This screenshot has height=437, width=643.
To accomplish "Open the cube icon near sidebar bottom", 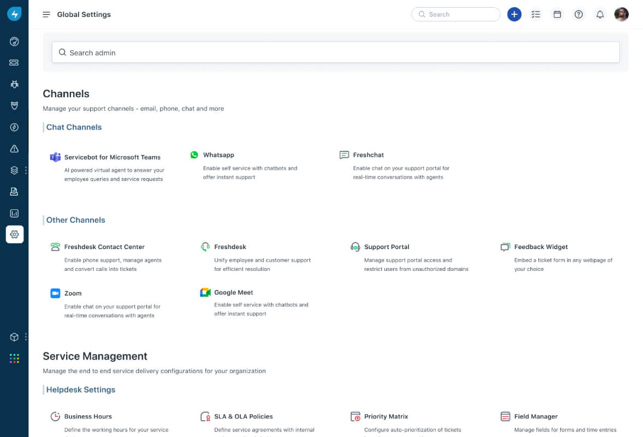I will [x=14, y=337].
